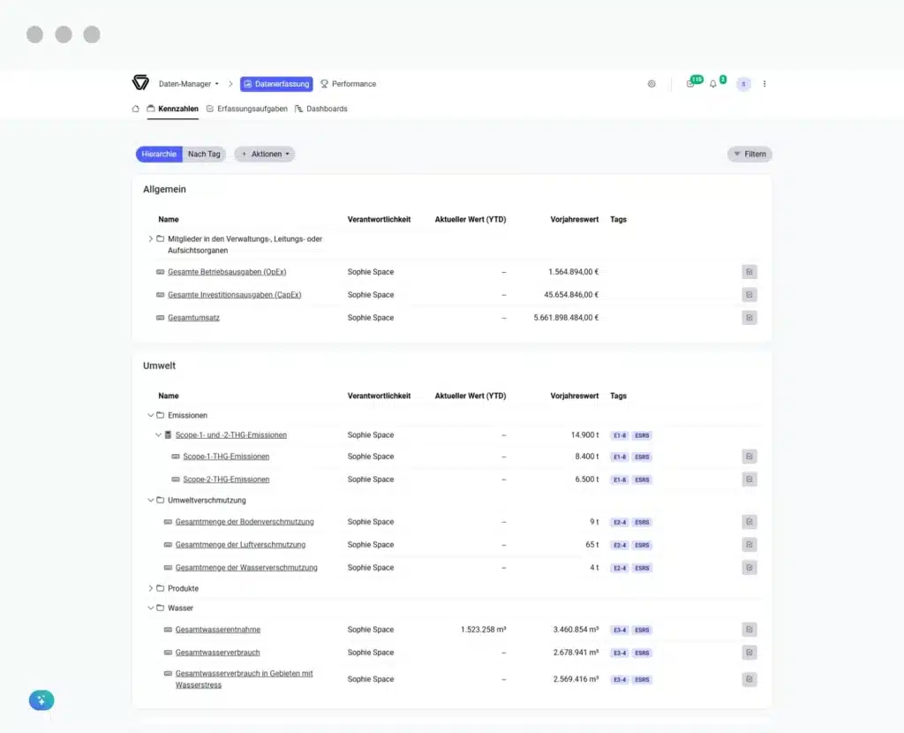Open task icon for Scope-1-THG-Emissionen row
The height and width of the screenshot is (733, 904).
pos(750,457)
